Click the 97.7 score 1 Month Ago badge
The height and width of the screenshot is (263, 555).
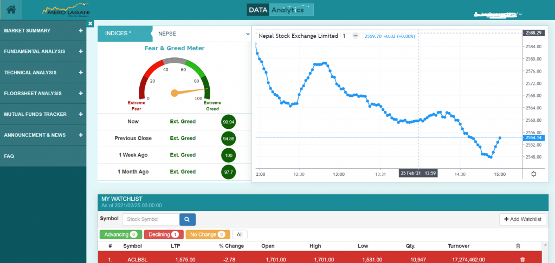228,172
